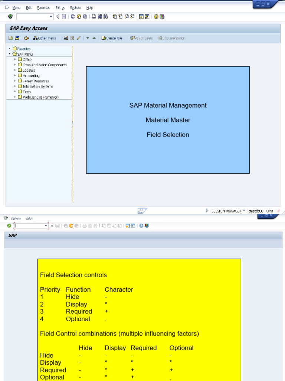This screenshot has height=381, width=285.
Task: Click the Change Favorites pencil icon
Action: [79, 38]
